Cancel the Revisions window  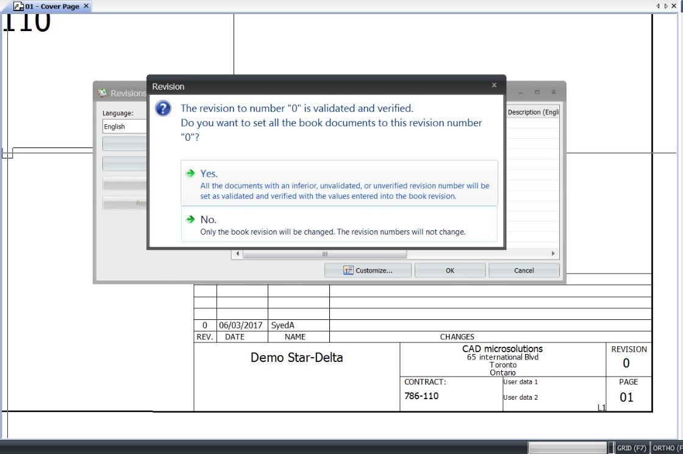click(524, 271)
